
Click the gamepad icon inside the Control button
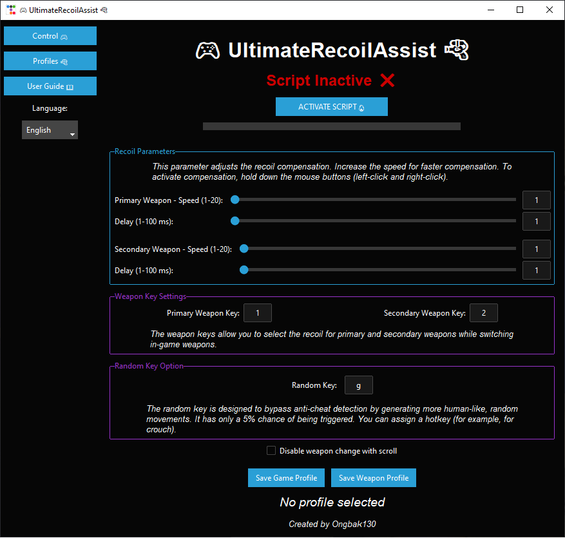tap(66, 36)
